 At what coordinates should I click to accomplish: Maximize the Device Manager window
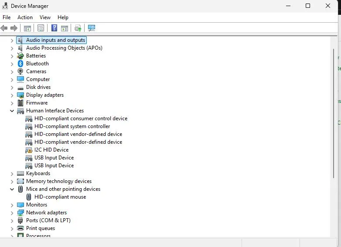point(308,6)
